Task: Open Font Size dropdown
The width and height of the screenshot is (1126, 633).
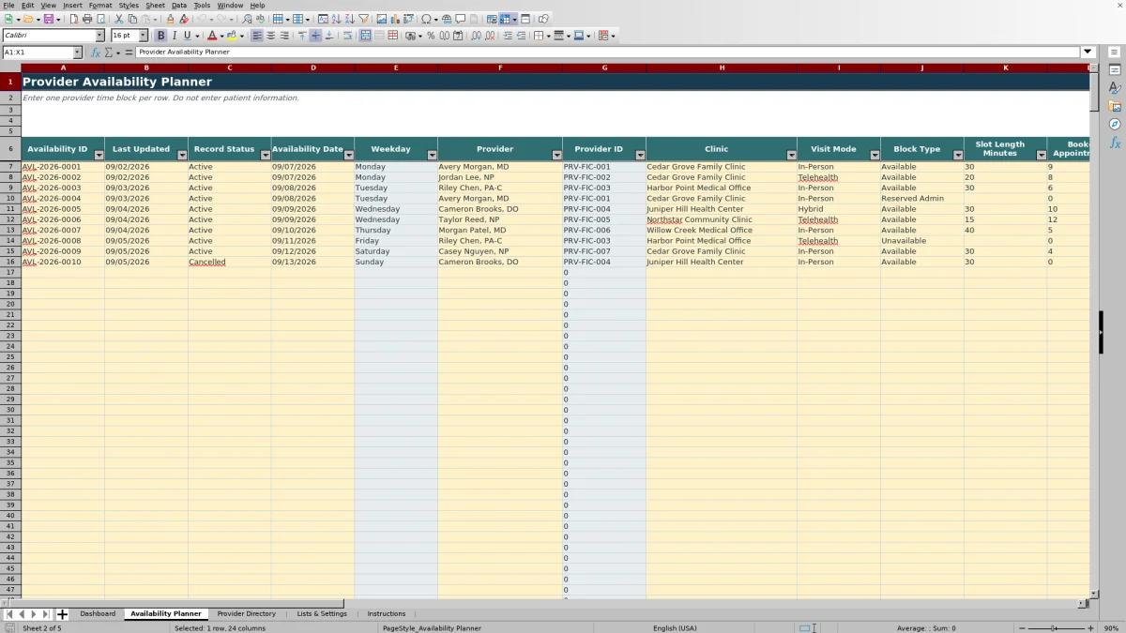Action: point(144,36)
